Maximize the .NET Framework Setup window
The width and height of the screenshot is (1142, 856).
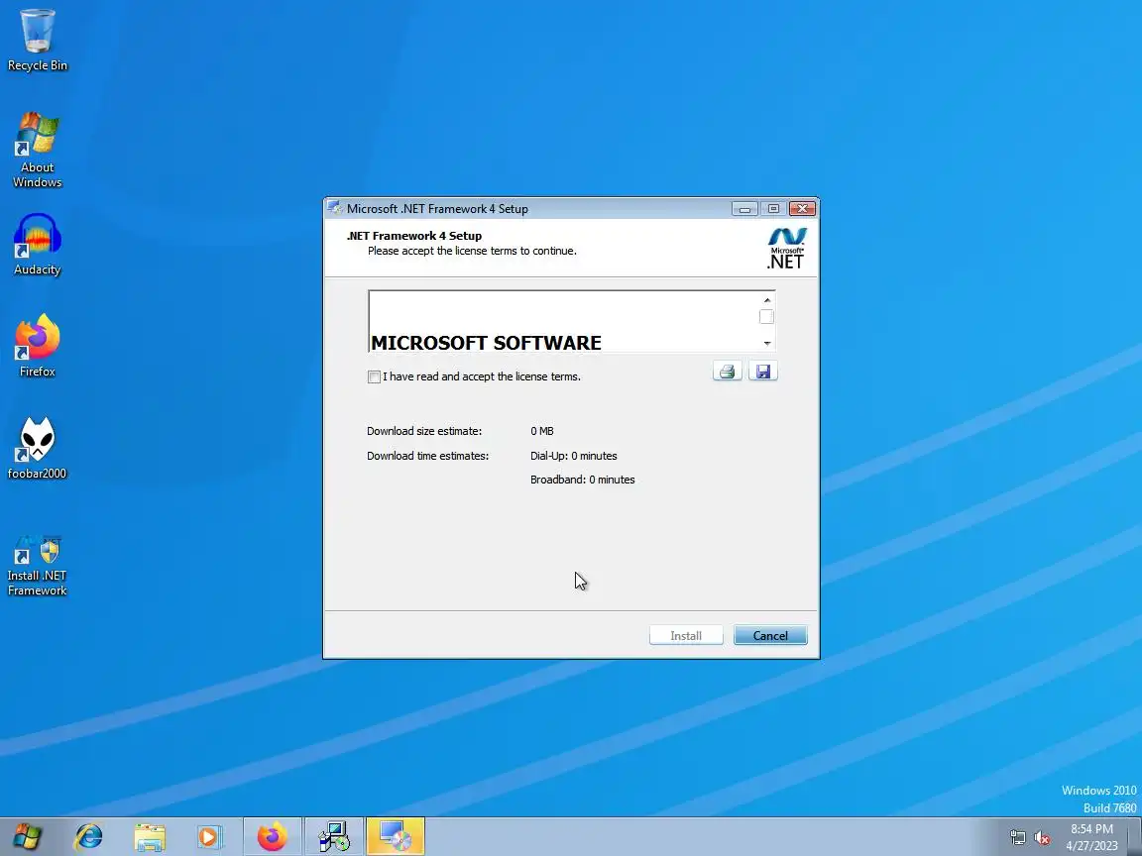773,209
